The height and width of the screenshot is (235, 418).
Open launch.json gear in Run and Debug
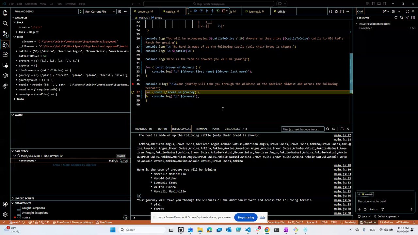(120, 11)
